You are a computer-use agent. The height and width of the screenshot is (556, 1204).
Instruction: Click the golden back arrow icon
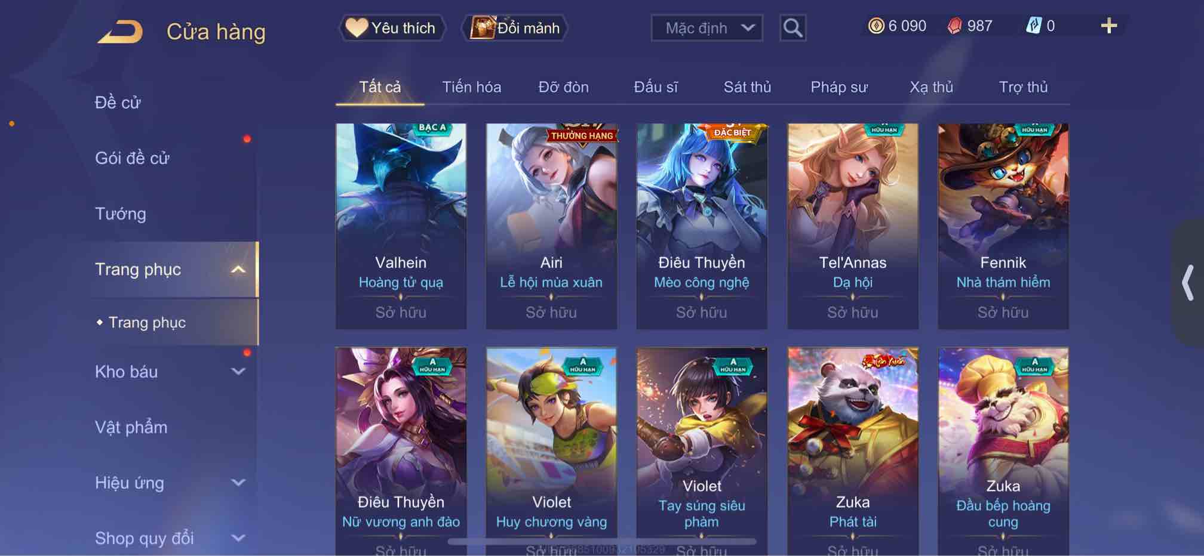(121, 32)
